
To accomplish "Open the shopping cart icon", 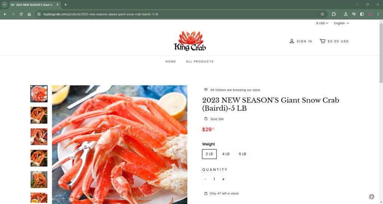I will click(x=322, y=41).
